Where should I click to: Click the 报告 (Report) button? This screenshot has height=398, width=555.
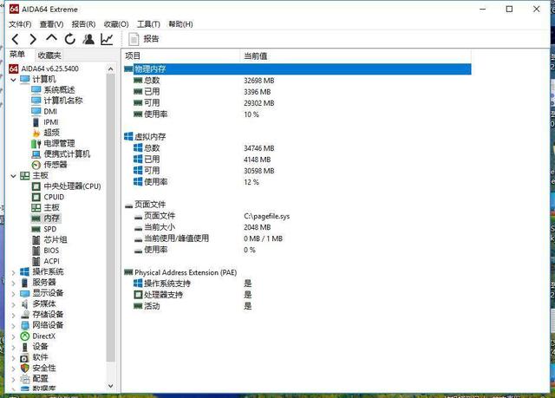[x=144, y=39]
